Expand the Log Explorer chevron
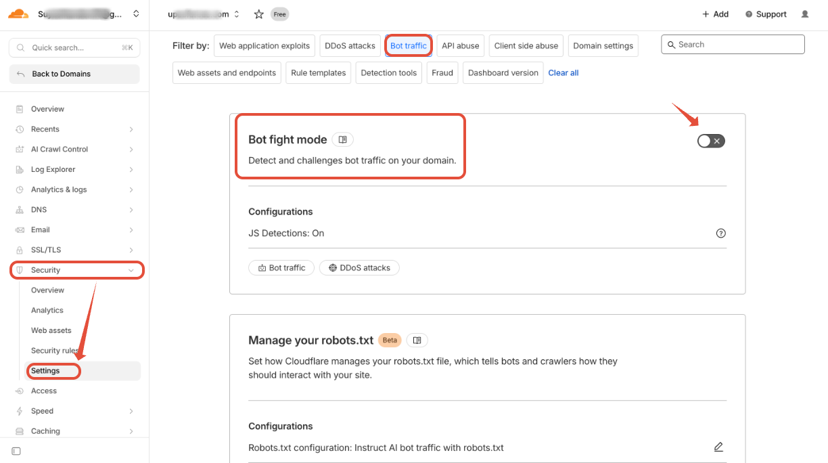 click(131, 170)
